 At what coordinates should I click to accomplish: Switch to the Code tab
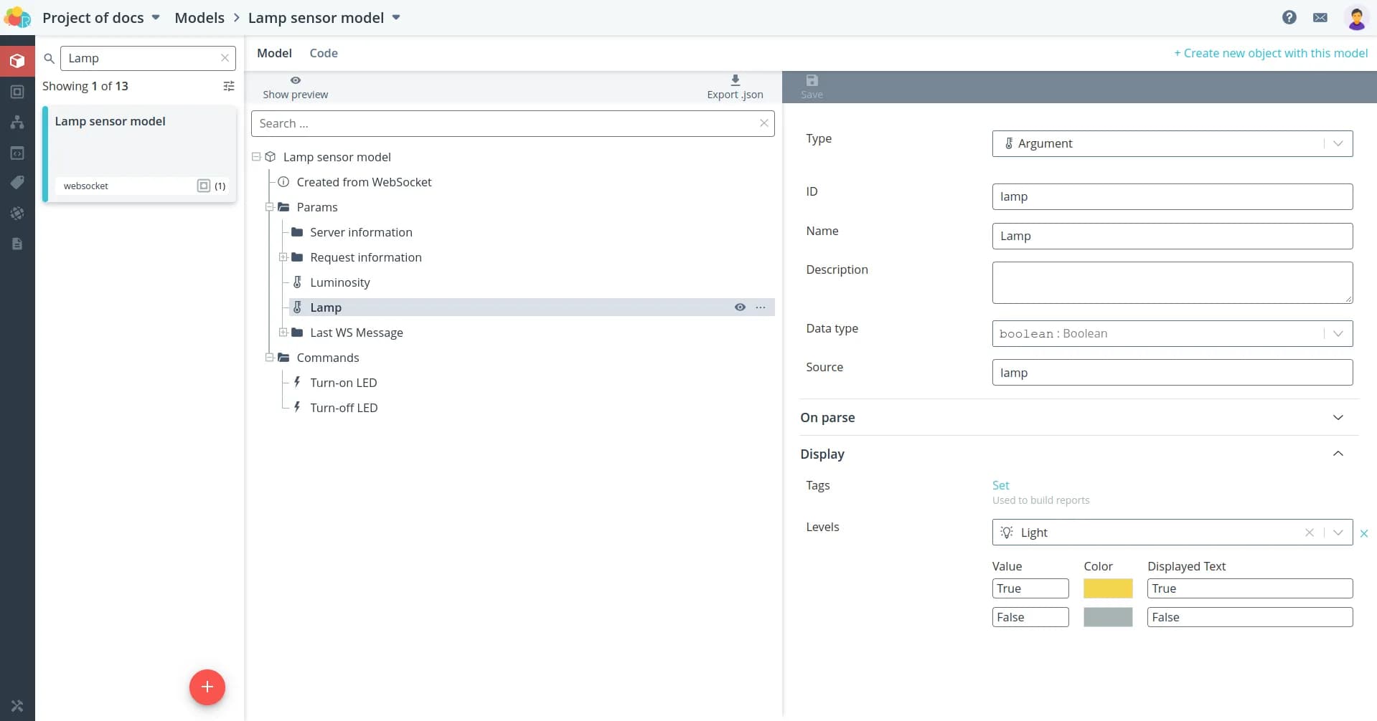[x=323, y=53]
